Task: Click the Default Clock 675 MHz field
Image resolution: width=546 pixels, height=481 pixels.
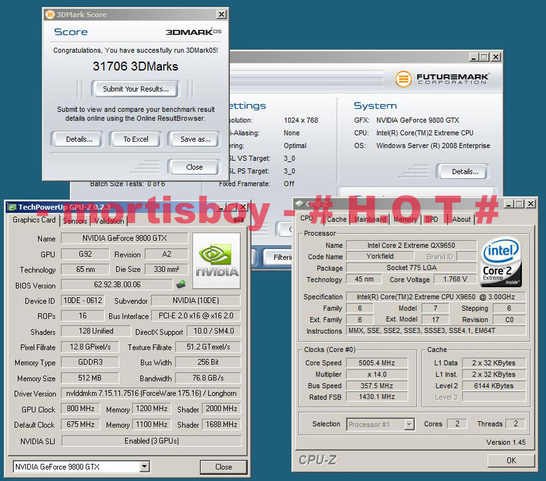Action: point(81,424)
